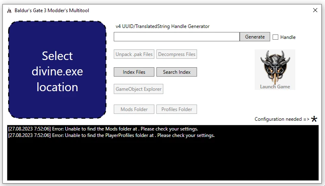
Task: Click the Index Files button
Action: click(134, 72)
